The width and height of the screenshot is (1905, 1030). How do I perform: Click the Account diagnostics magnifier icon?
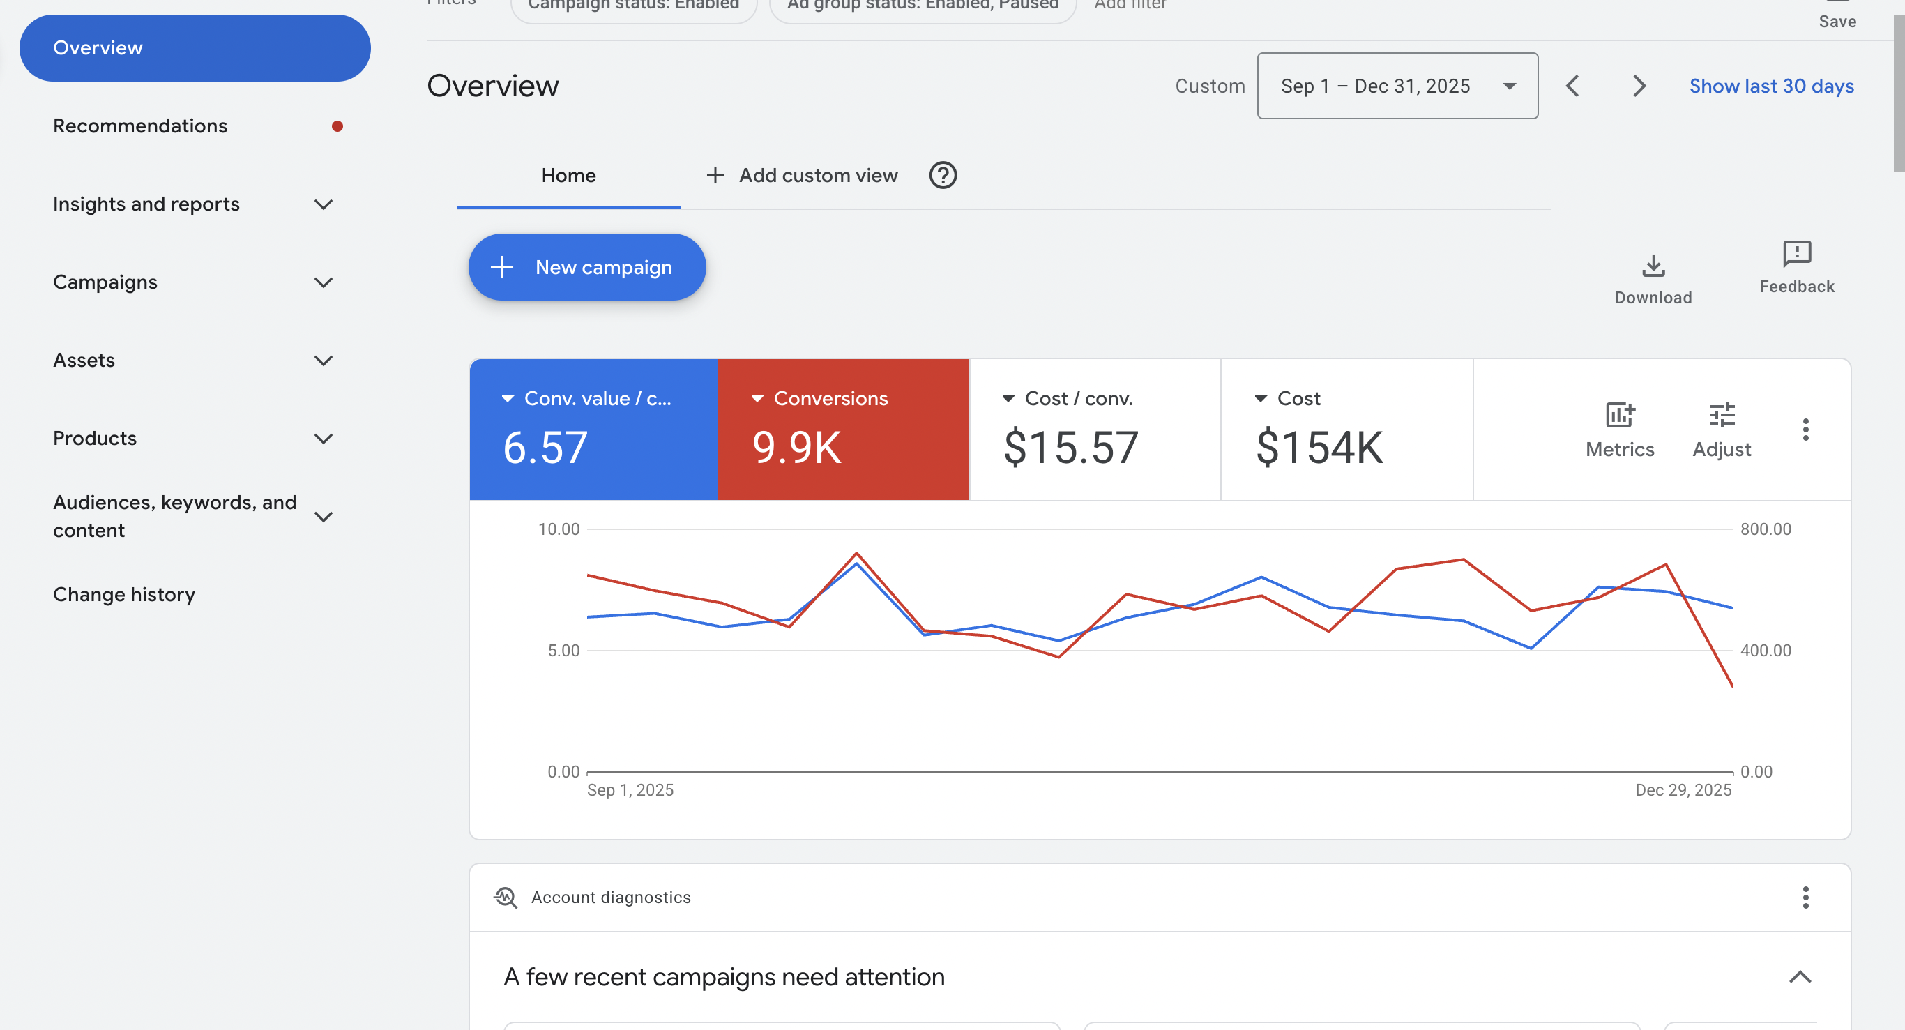pyautogui.click(x=506, y=897)
